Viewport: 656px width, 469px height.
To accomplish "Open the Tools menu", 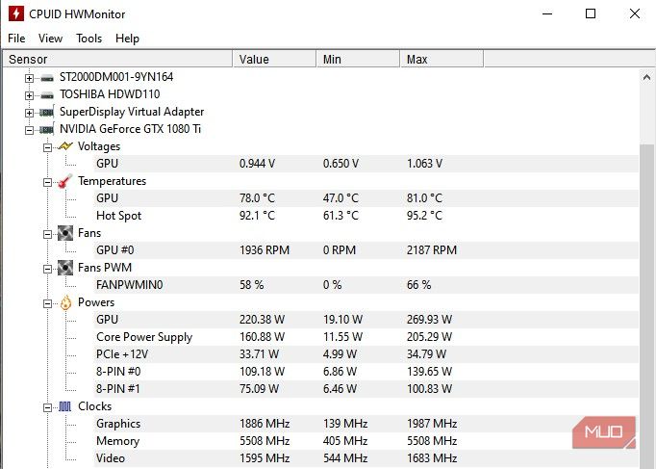I will coord(88,39).
